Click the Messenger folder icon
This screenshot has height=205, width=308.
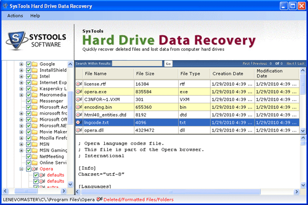click(x=34, y=101)
